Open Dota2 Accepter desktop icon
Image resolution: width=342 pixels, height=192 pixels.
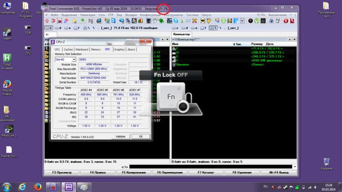(7, 62)
